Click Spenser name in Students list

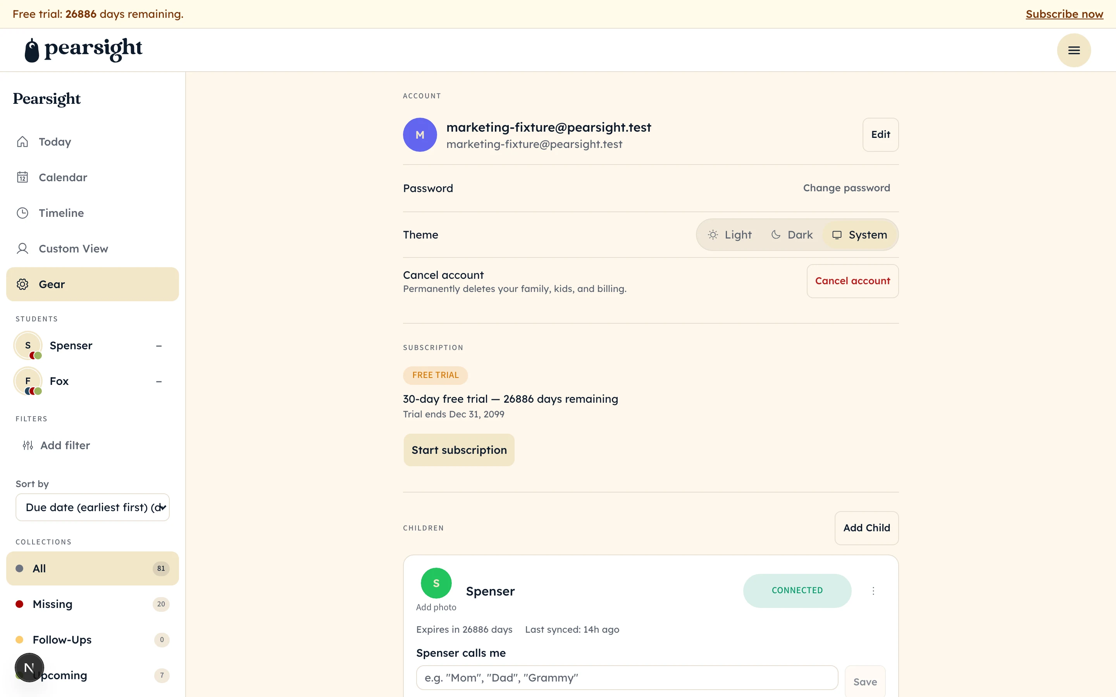[71, 345]
